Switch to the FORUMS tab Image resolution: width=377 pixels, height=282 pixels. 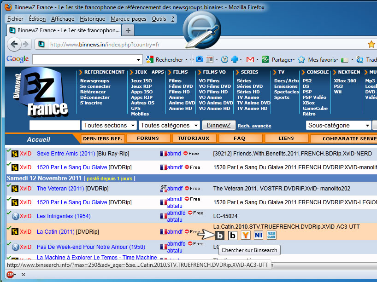click(x=148, y=138)
